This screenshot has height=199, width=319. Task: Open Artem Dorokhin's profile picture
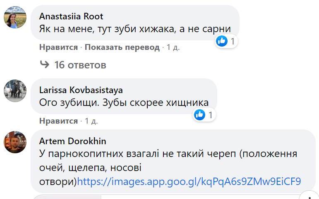pyautogui.click(x=16, y=142)
